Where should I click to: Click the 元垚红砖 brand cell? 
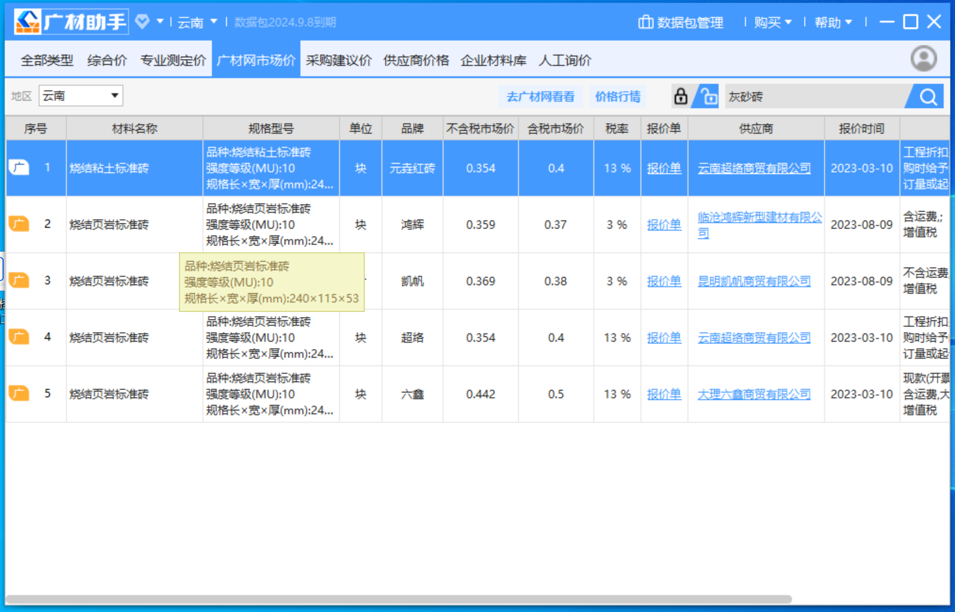[x=413, y=168]
